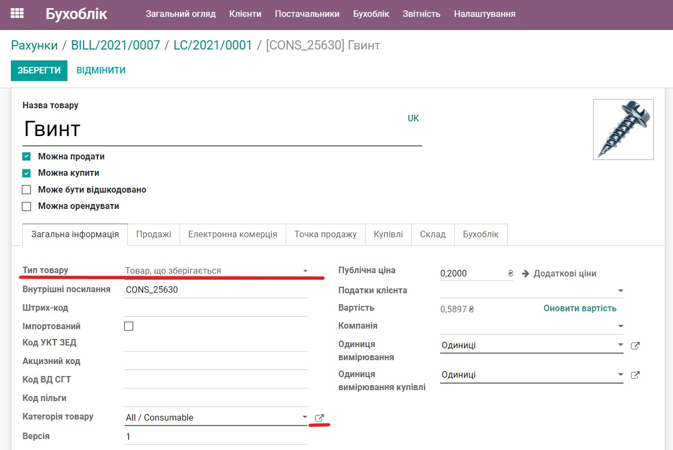The height and width of the screenshot is (450, 673).
Task: Expand the Податки клієнта dropdown
Action: pyautogui.click(x=620, y=291)
